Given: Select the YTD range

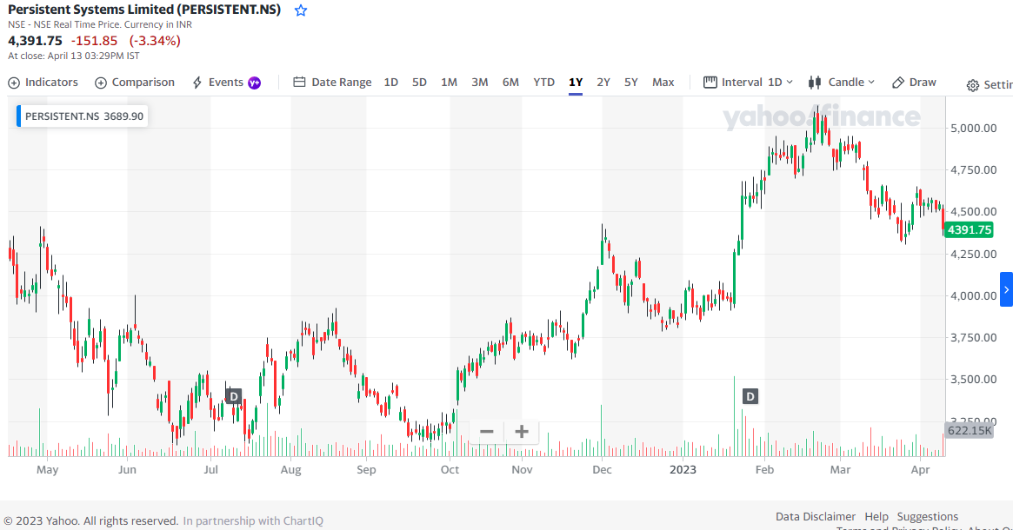Looking at the screenshot, I should 544,83.
